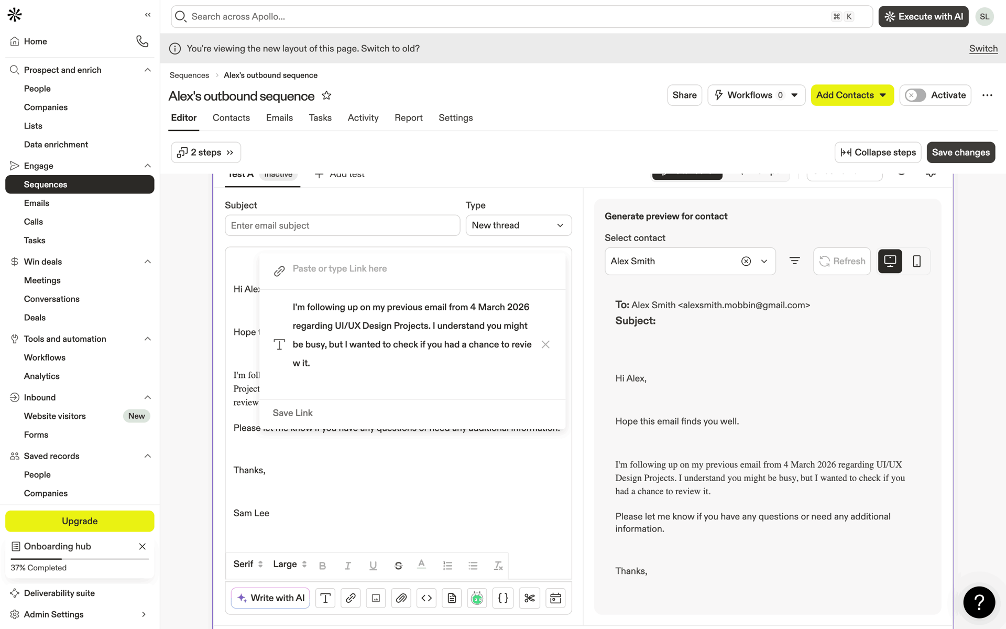This screenshot has height=629, width=1006.
Task: Switch to mobile preview icon
Action: tap(916, 261)
